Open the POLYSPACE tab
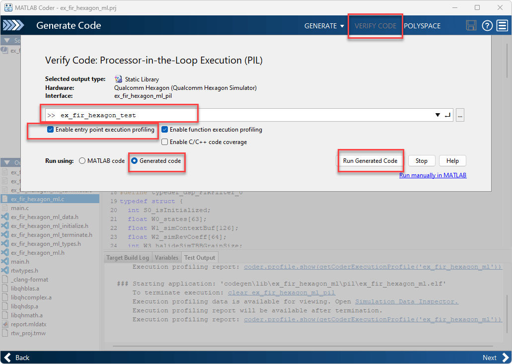 coord(422,26)
